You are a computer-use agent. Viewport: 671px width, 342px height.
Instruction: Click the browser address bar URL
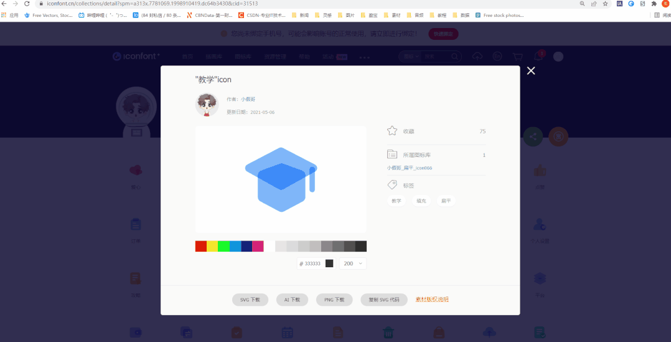click(152, 3)
